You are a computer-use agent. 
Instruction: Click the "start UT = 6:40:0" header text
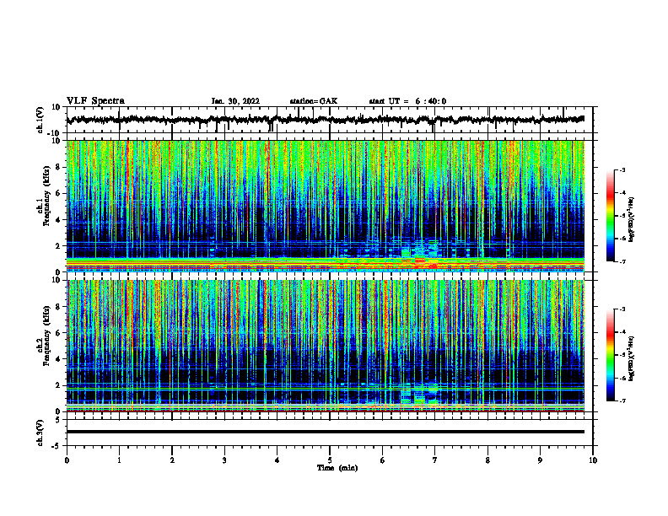(x=407, y=101)
